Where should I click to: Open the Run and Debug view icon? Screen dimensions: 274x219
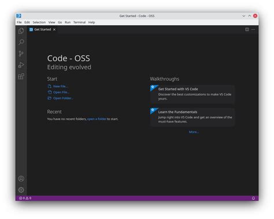pos(21,65)
